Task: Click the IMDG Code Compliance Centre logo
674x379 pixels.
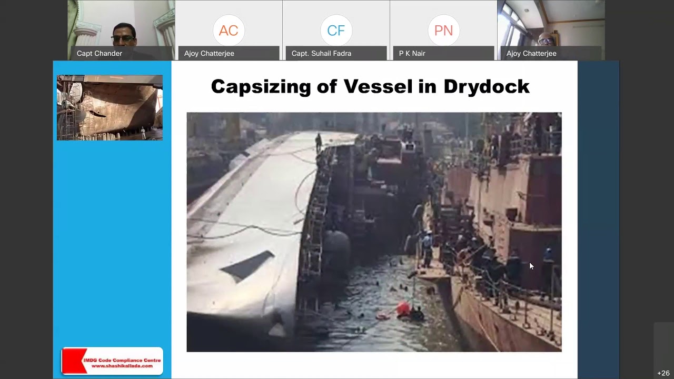Action: coord(112,361)
